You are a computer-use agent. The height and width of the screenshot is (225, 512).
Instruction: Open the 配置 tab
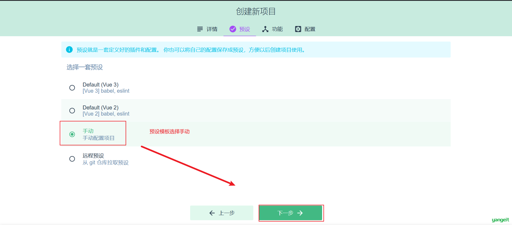click(305, 29)
